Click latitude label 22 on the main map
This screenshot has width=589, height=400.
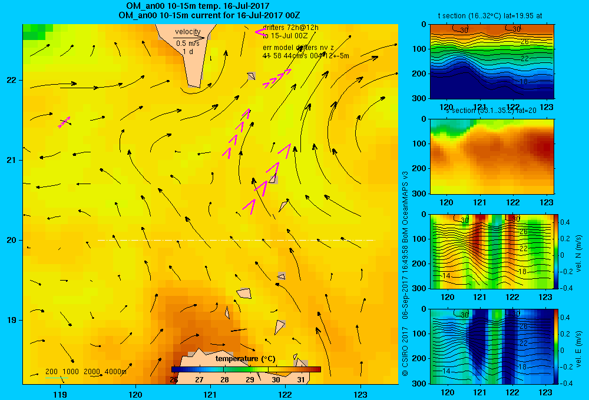coord(11,80)
